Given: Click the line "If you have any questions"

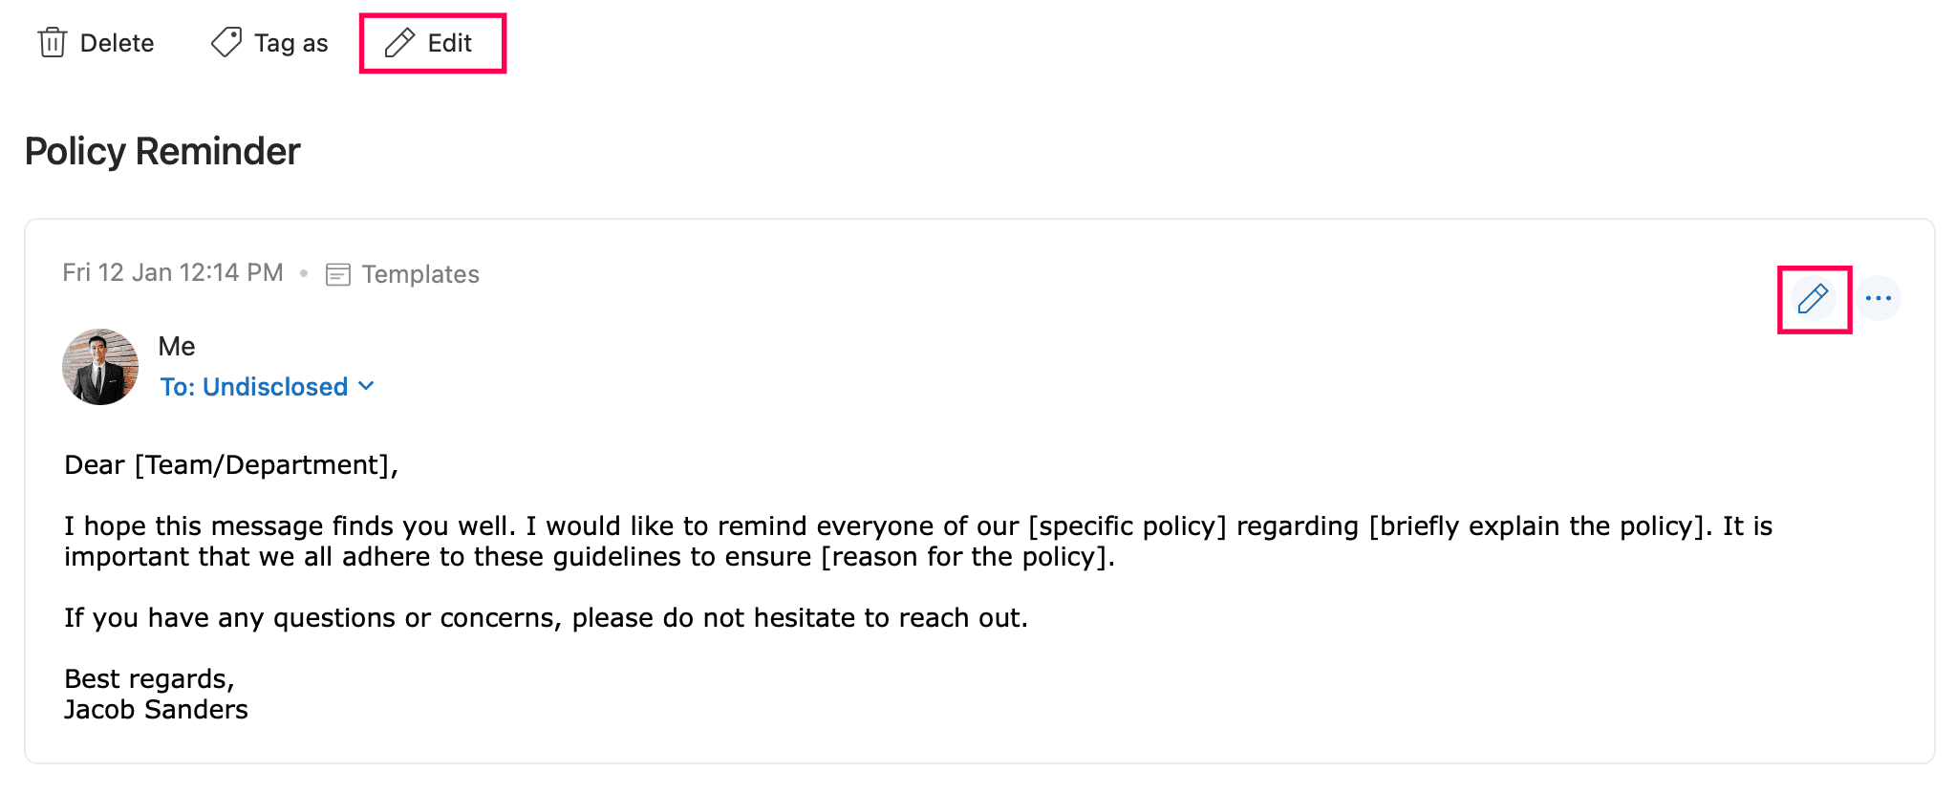Looking at the screenshot, I should click(546, 618).
